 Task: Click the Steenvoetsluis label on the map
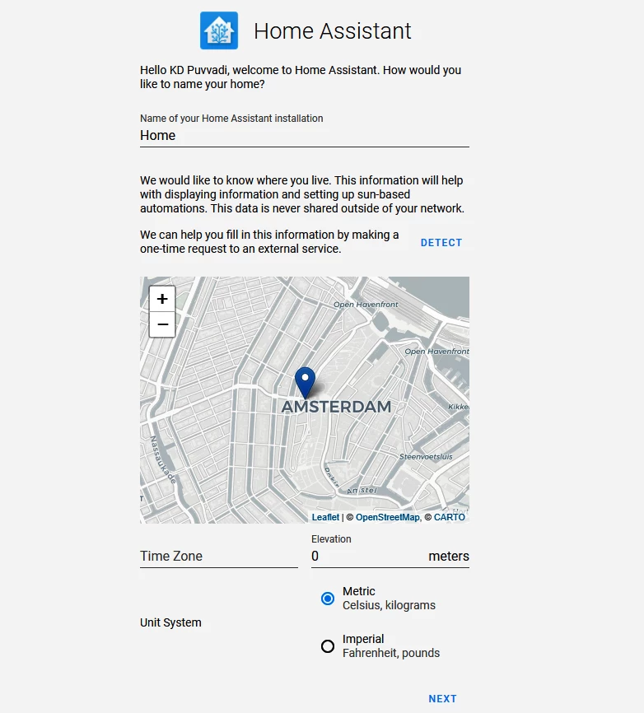point(426,456)
